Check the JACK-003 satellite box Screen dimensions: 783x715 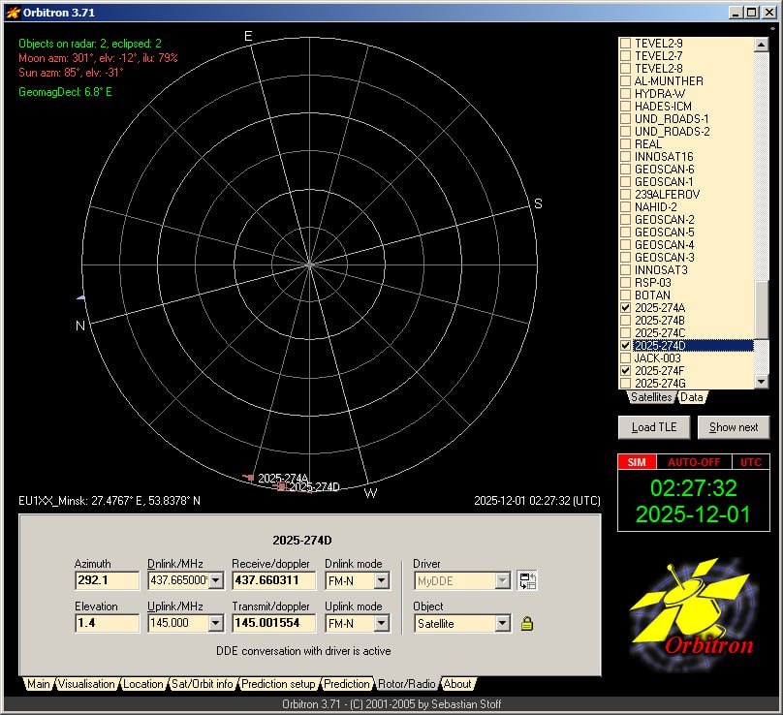pos(625,358)
